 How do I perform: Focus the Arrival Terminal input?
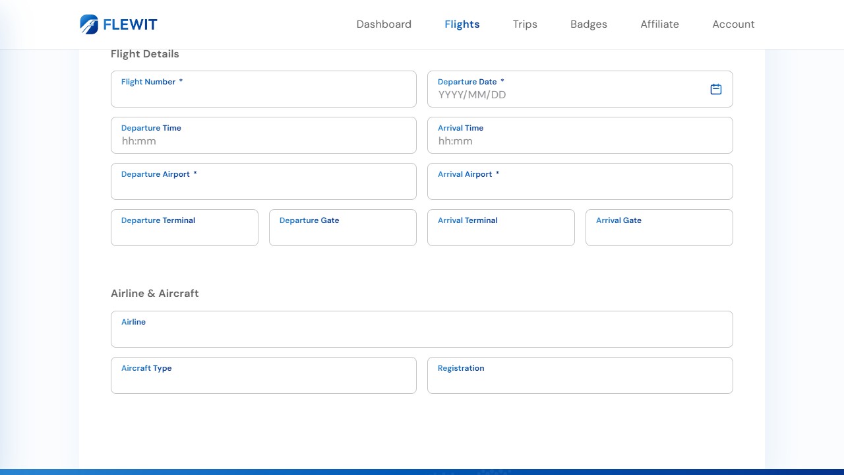click(x=501, y=228)
